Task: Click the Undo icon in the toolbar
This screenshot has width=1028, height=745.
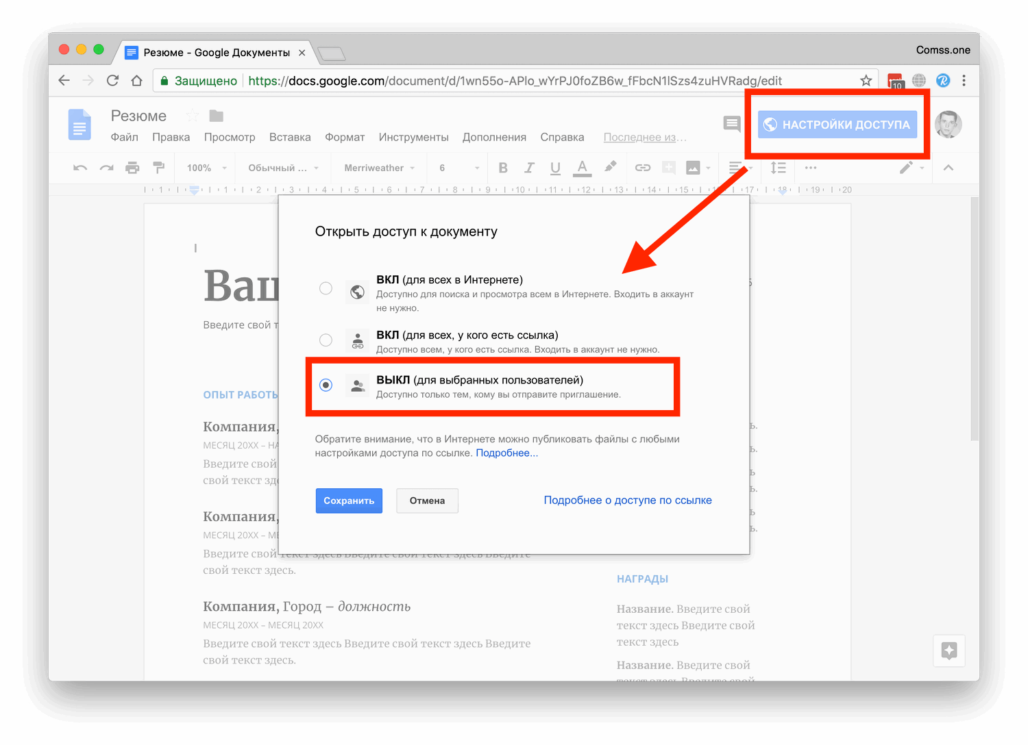Action: (x=79, y=167)
